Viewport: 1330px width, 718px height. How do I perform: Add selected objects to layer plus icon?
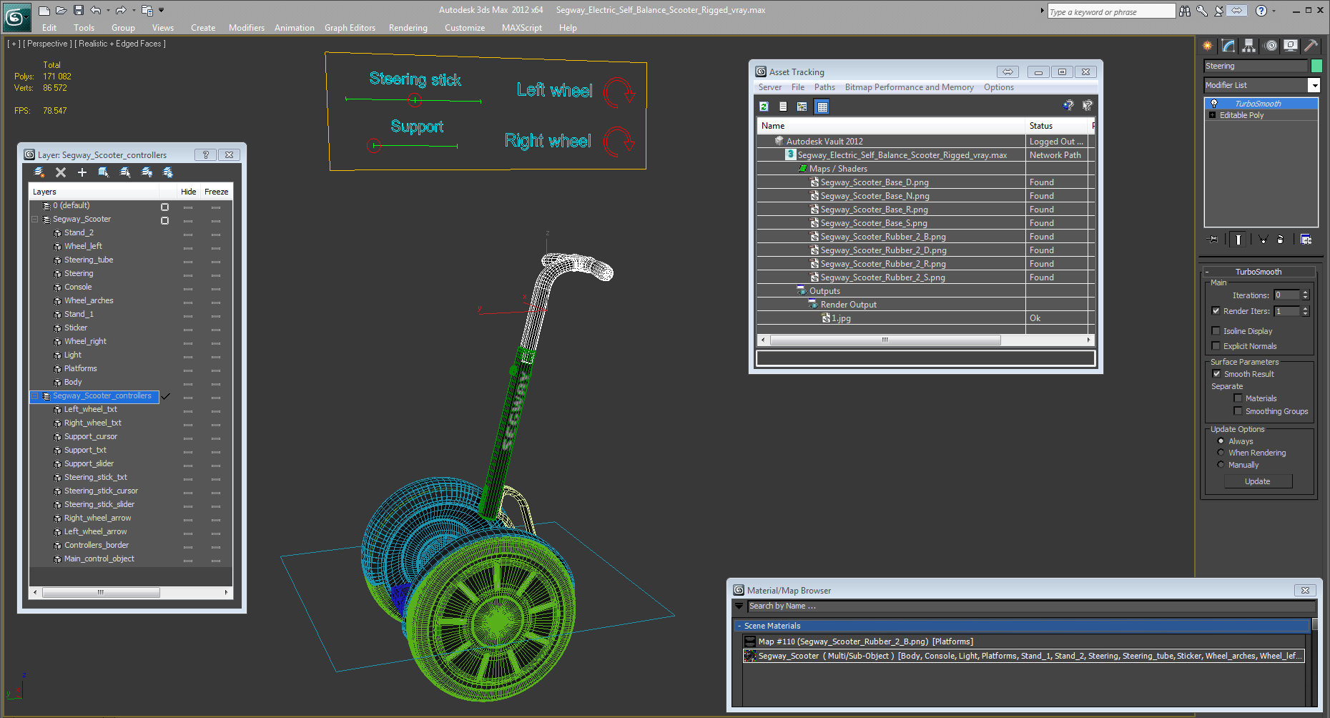[x=82, y=172]
